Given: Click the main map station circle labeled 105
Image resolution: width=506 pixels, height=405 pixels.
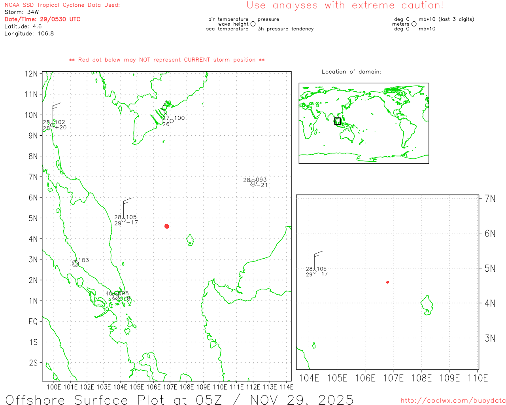Looking at the screenshot, I should pos(124,220).
